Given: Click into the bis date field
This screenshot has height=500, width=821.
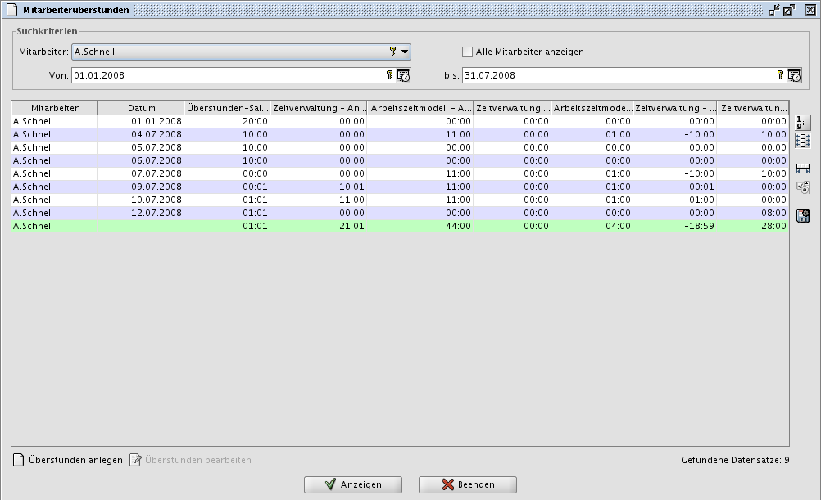Looking at the screenshot, I should [x=615, y=75].
